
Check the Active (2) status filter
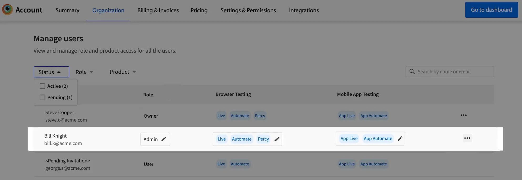42,86
